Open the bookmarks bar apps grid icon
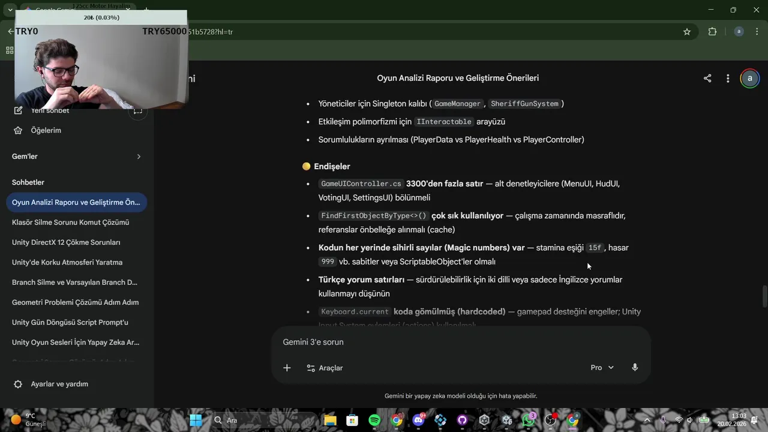 (x=10, y=51)
